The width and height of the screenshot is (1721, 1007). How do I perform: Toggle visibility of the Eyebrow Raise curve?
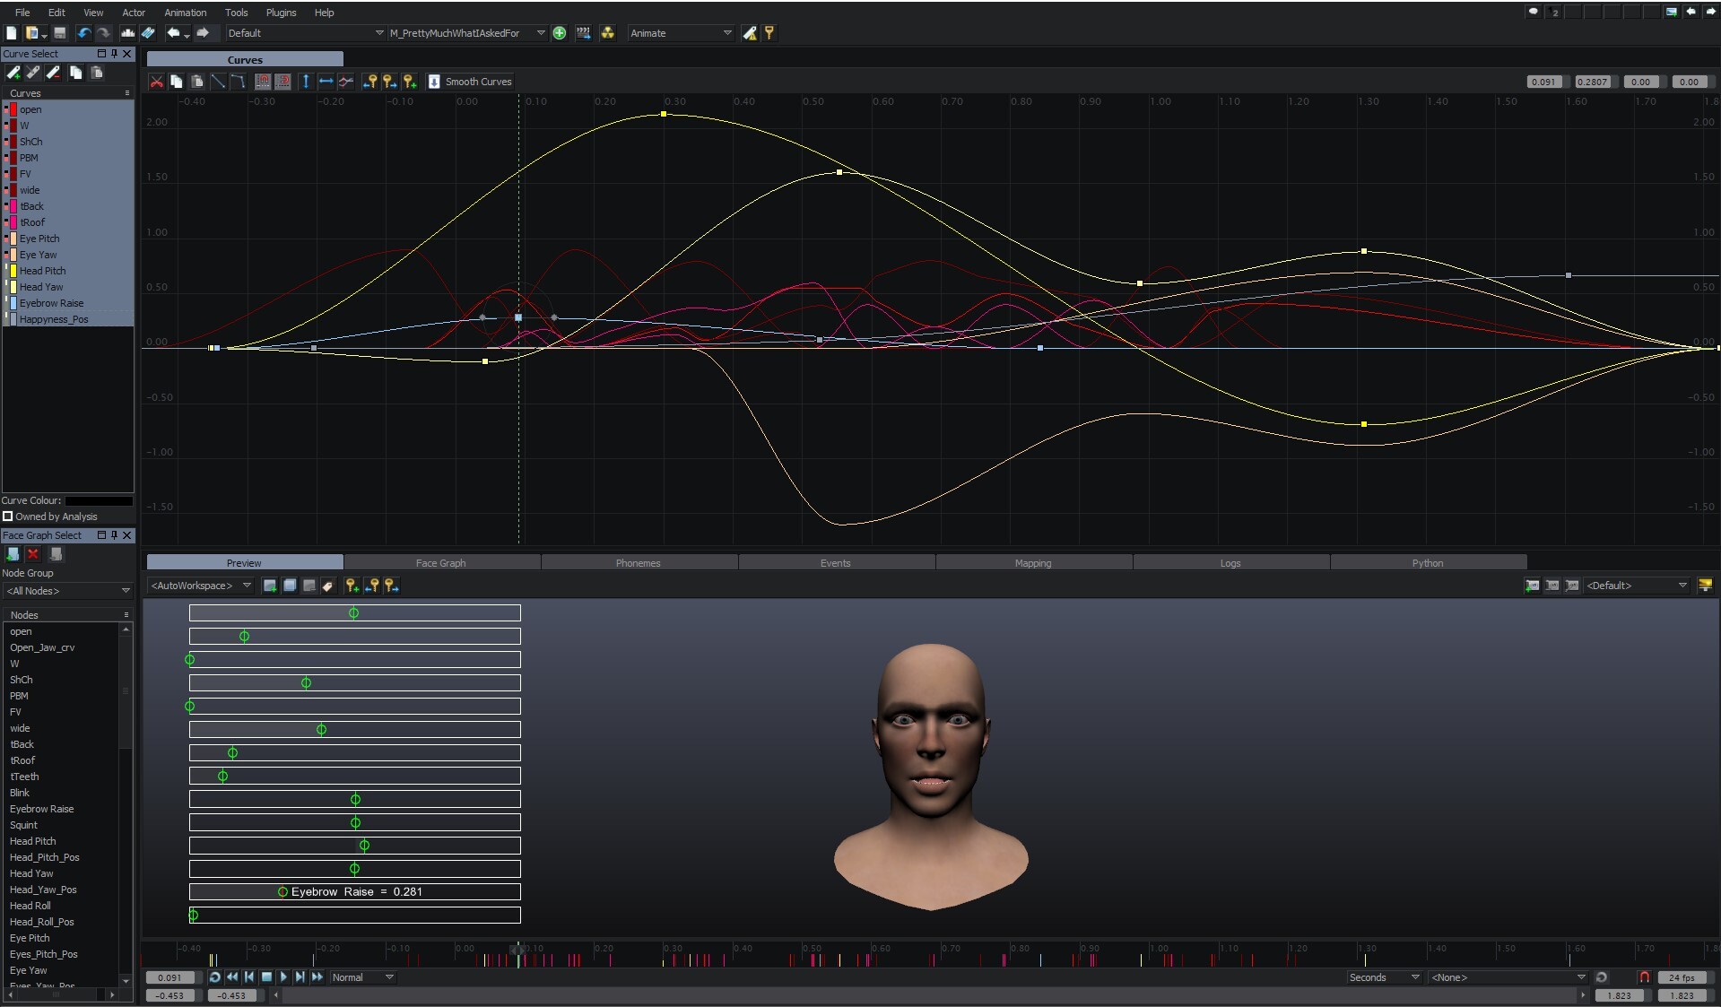(13, 303)
